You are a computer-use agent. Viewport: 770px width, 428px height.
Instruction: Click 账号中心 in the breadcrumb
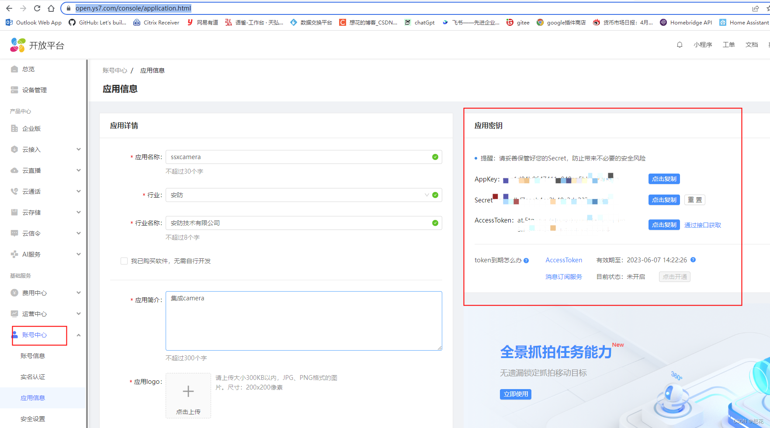[x=115, y=70]
